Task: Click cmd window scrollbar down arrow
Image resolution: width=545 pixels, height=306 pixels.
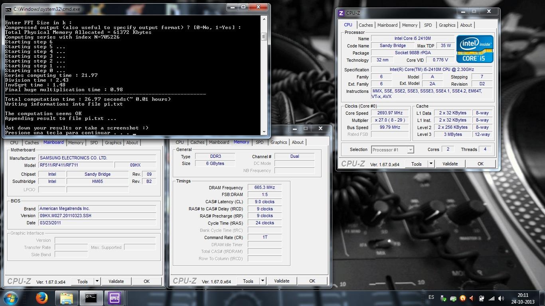Action: pyautogui.click(x=264, y=132)
